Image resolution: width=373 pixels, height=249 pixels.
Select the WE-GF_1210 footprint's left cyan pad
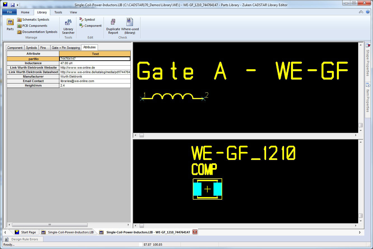198,189
